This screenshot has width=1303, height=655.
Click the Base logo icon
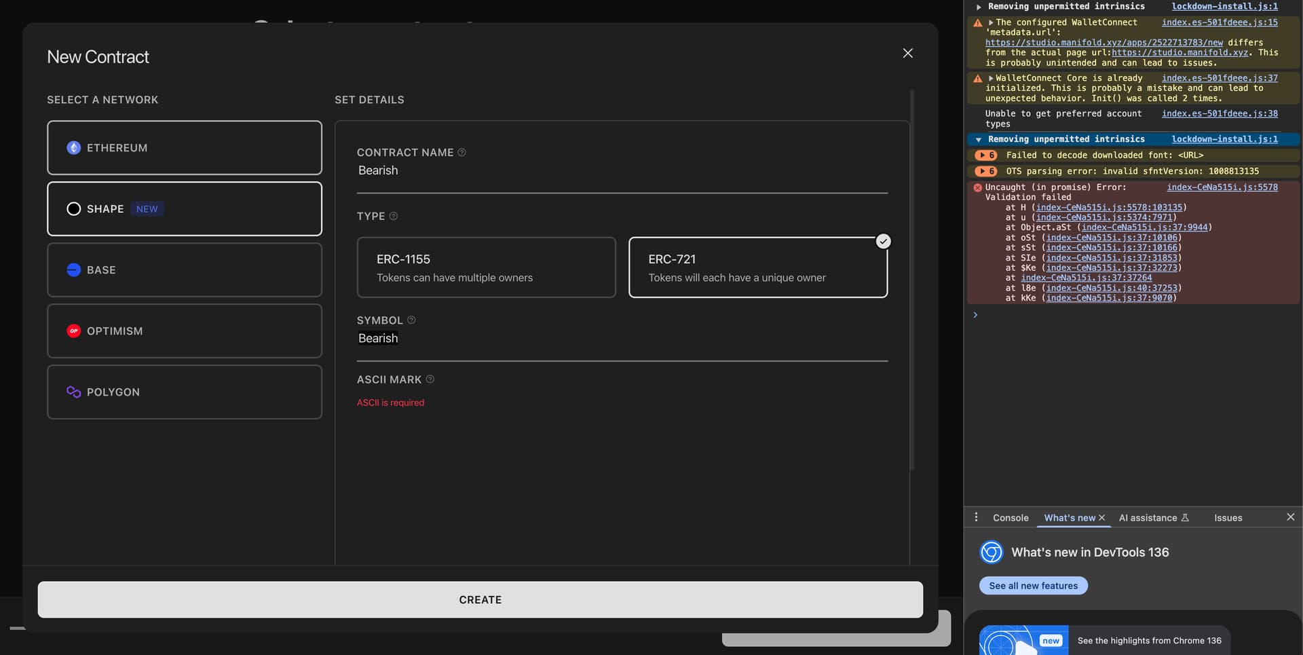[x=74, y=270]
